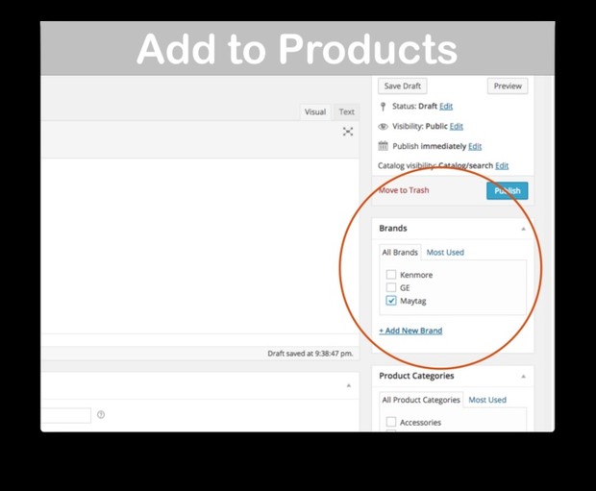Switch to the Text editor tab

click(346, 111)
